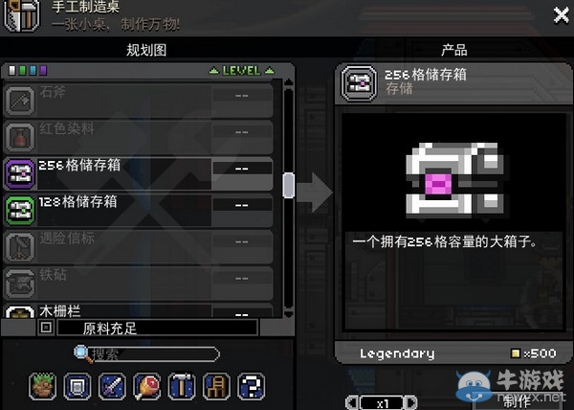Click the purple rarity filter swatch
This screenshot has width=574, height=410.
pos(43,70)
